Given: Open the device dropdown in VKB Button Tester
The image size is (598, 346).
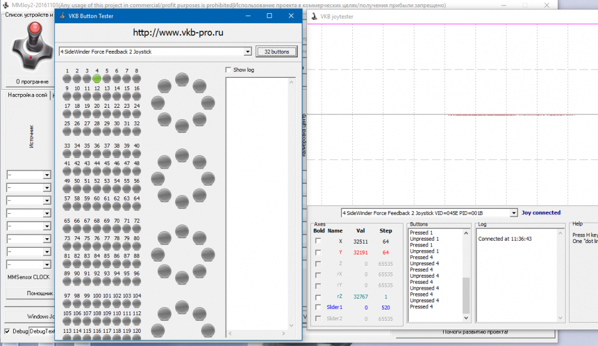Looking at the screenshot, I should coord(248,52).
